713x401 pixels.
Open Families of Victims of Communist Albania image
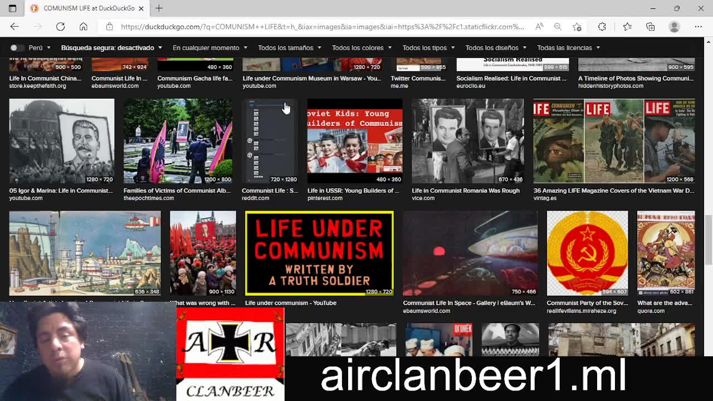[x=178, y=141]
